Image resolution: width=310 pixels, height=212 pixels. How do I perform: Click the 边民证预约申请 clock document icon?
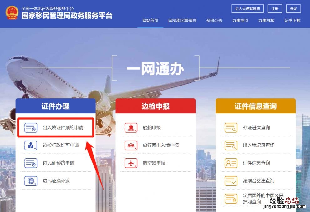click(x=31, y=163)
